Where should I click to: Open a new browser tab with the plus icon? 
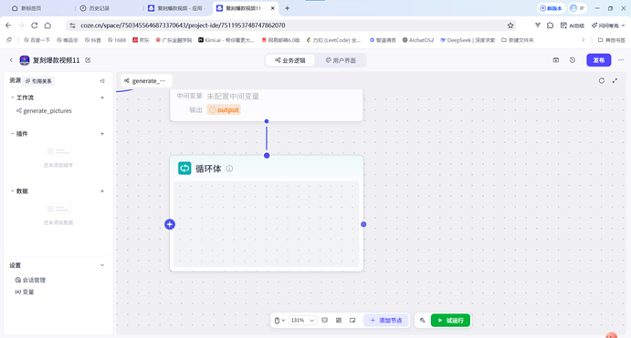pos(287,8)
